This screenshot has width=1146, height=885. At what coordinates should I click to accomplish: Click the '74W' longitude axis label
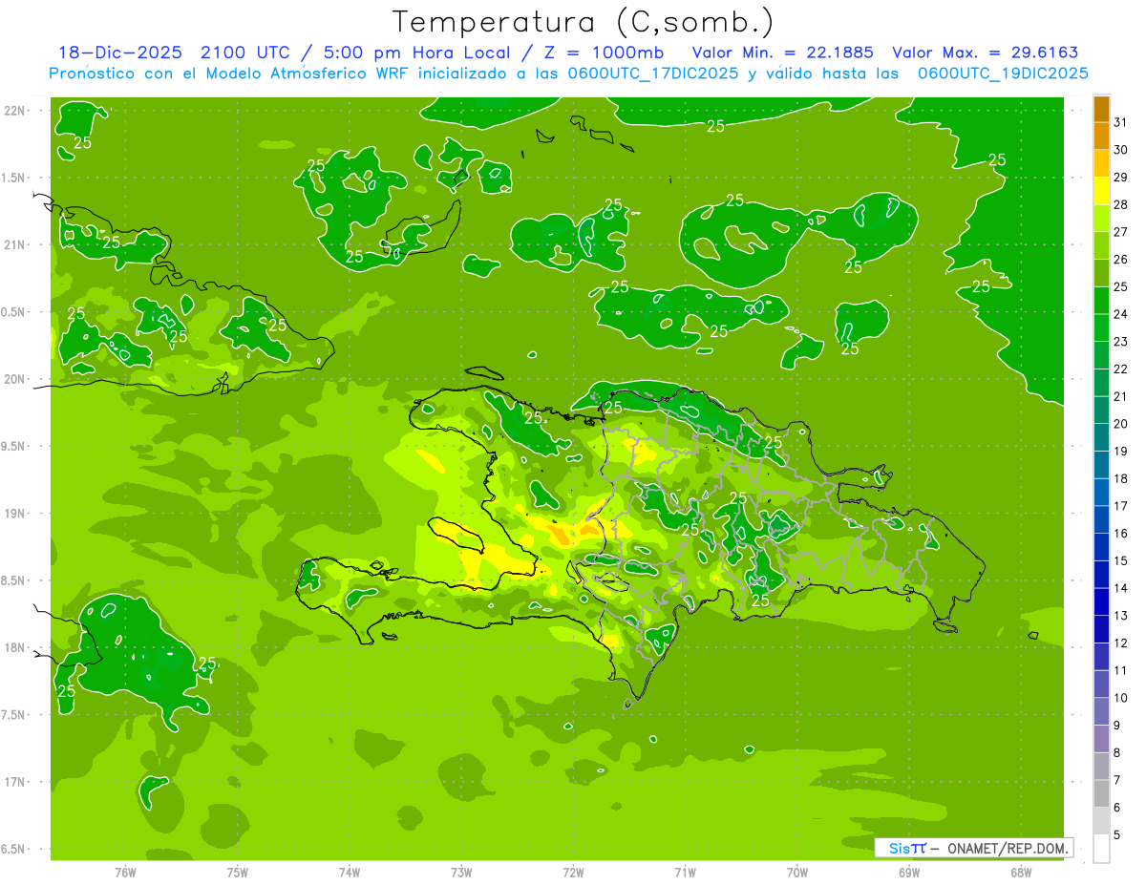click(x=349, y=872)
